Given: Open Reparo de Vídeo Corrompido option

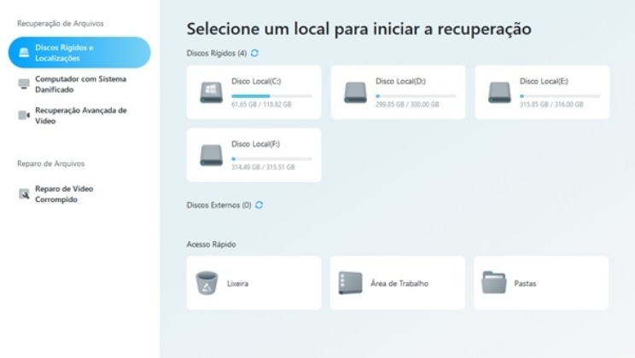Looking at the screenshot, I should tap(55, 194).
